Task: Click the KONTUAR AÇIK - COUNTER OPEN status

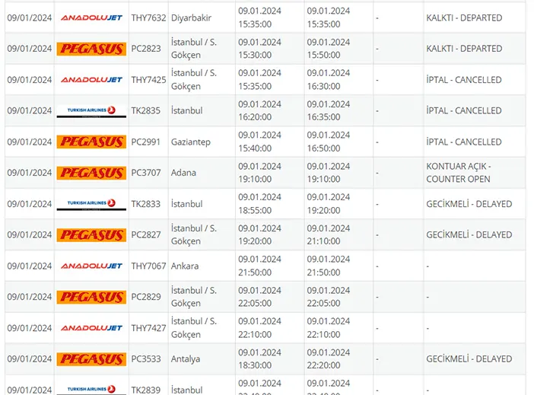Action: click(x=459, y=173)
